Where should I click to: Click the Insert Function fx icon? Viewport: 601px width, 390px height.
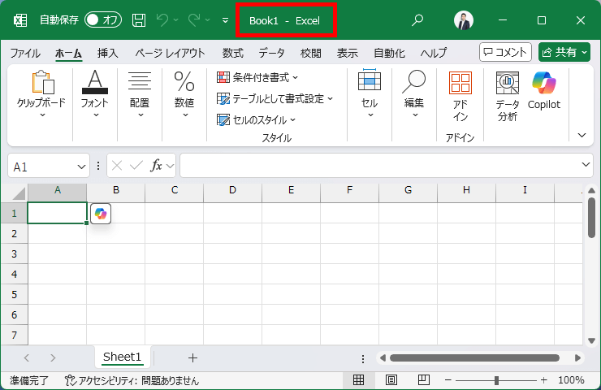(x=156, y=166)
